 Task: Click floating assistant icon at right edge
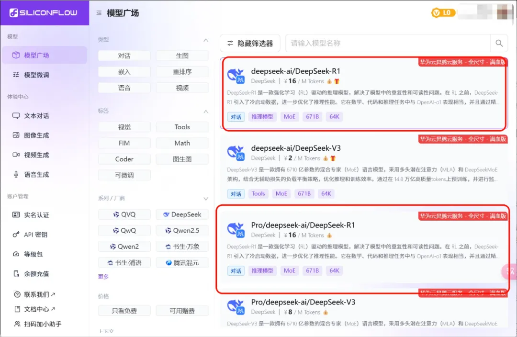[x=509, y=271]
